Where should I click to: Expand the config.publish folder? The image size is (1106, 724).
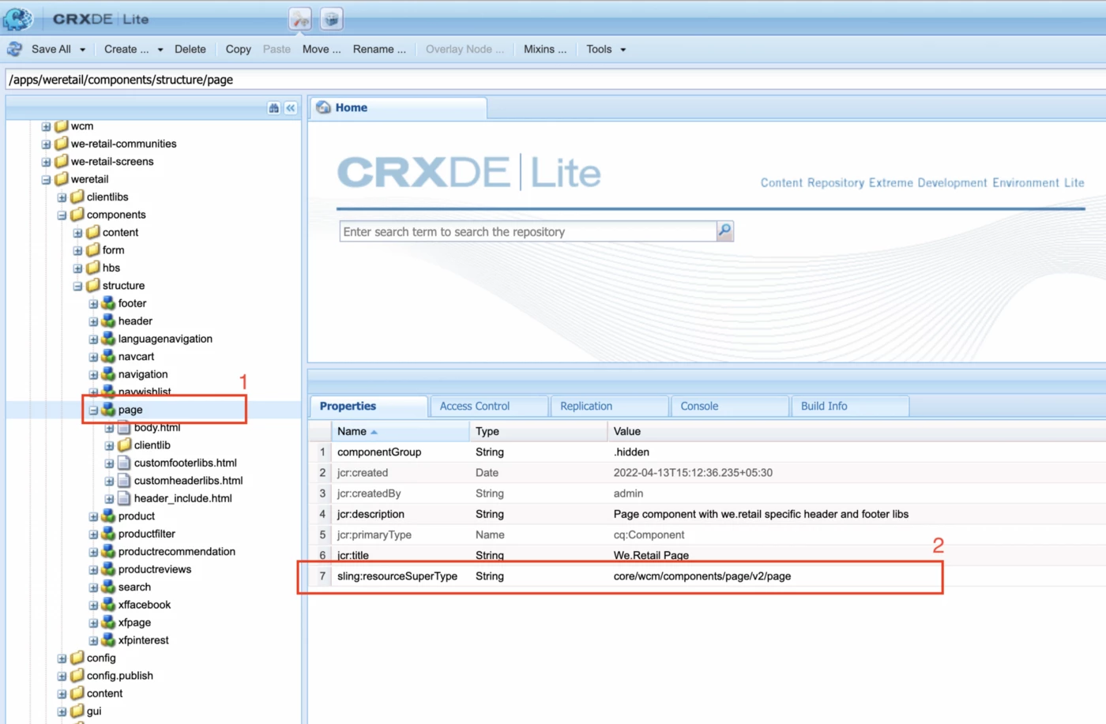pos(62,677)
